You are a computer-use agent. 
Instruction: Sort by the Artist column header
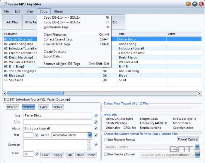[184, 34]
